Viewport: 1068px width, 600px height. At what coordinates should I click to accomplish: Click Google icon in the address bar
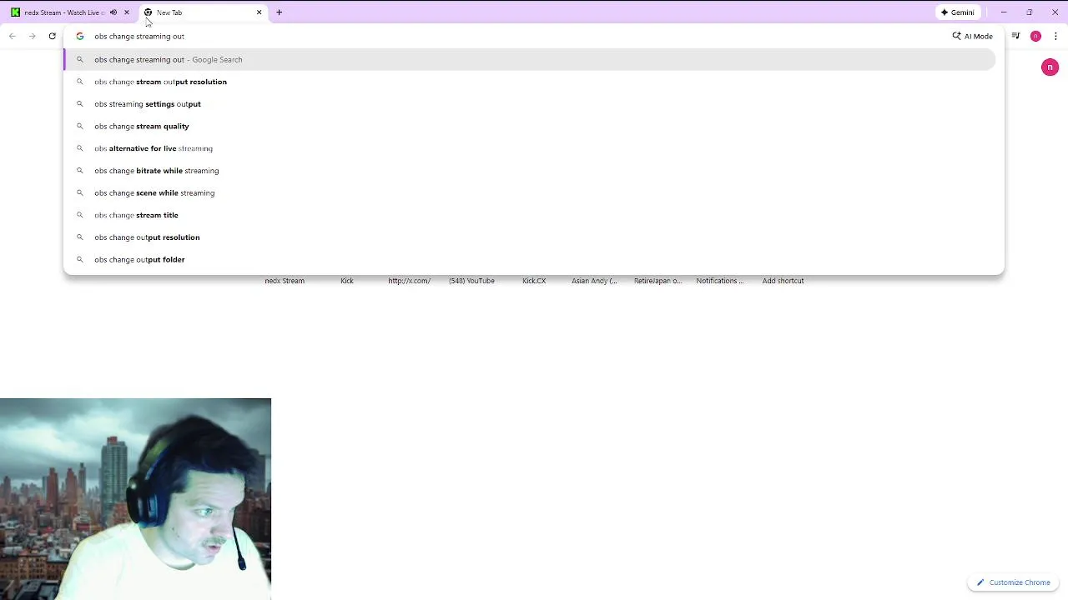[x=80, y=37]
